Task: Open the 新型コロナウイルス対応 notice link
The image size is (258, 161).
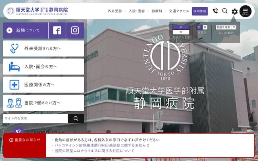Action: click(94, 151)
